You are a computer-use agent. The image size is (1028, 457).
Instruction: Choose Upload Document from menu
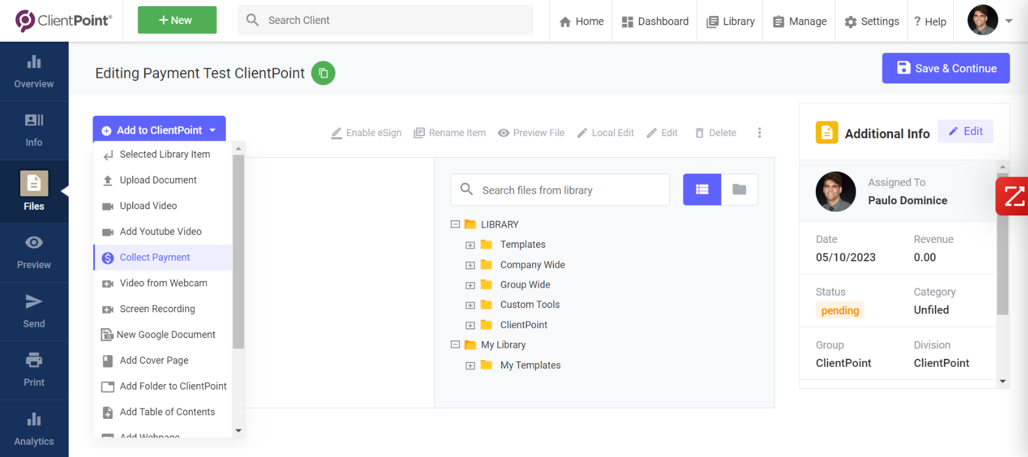click(x=163, y=180)
